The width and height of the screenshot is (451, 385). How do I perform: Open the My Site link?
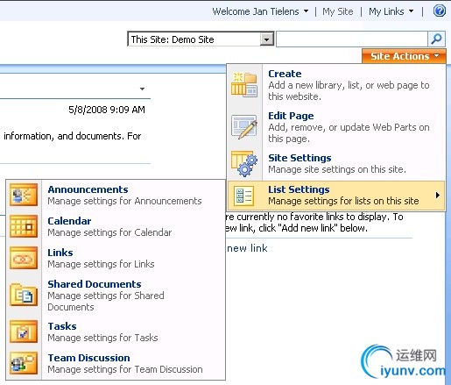(x=338, y=11)
